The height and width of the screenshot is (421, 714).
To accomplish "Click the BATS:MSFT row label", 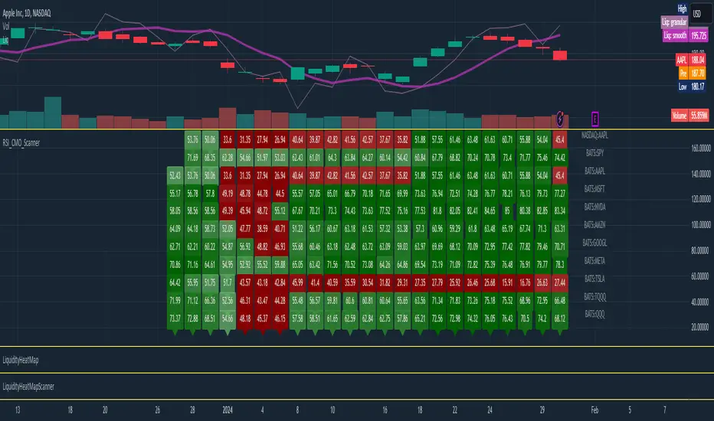I will click(x=594, y=188).
